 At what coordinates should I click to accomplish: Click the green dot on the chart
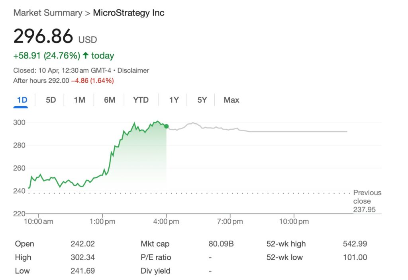click(x=167, y=126)
